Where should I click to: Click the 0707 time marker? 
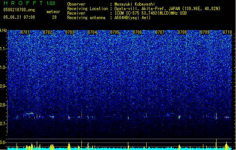pyautogui.click(x=160, y=32)
